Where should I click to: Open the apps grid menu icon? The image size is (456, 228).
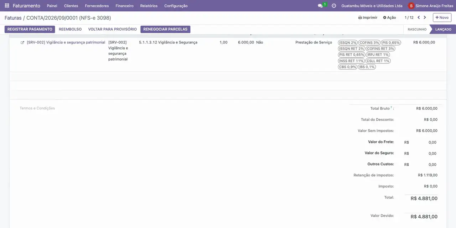(7, 6)
